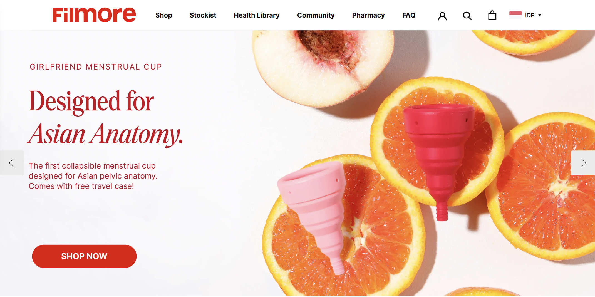Click the search magnifier icon
The image size is (595, 297).
coord(467,16)
